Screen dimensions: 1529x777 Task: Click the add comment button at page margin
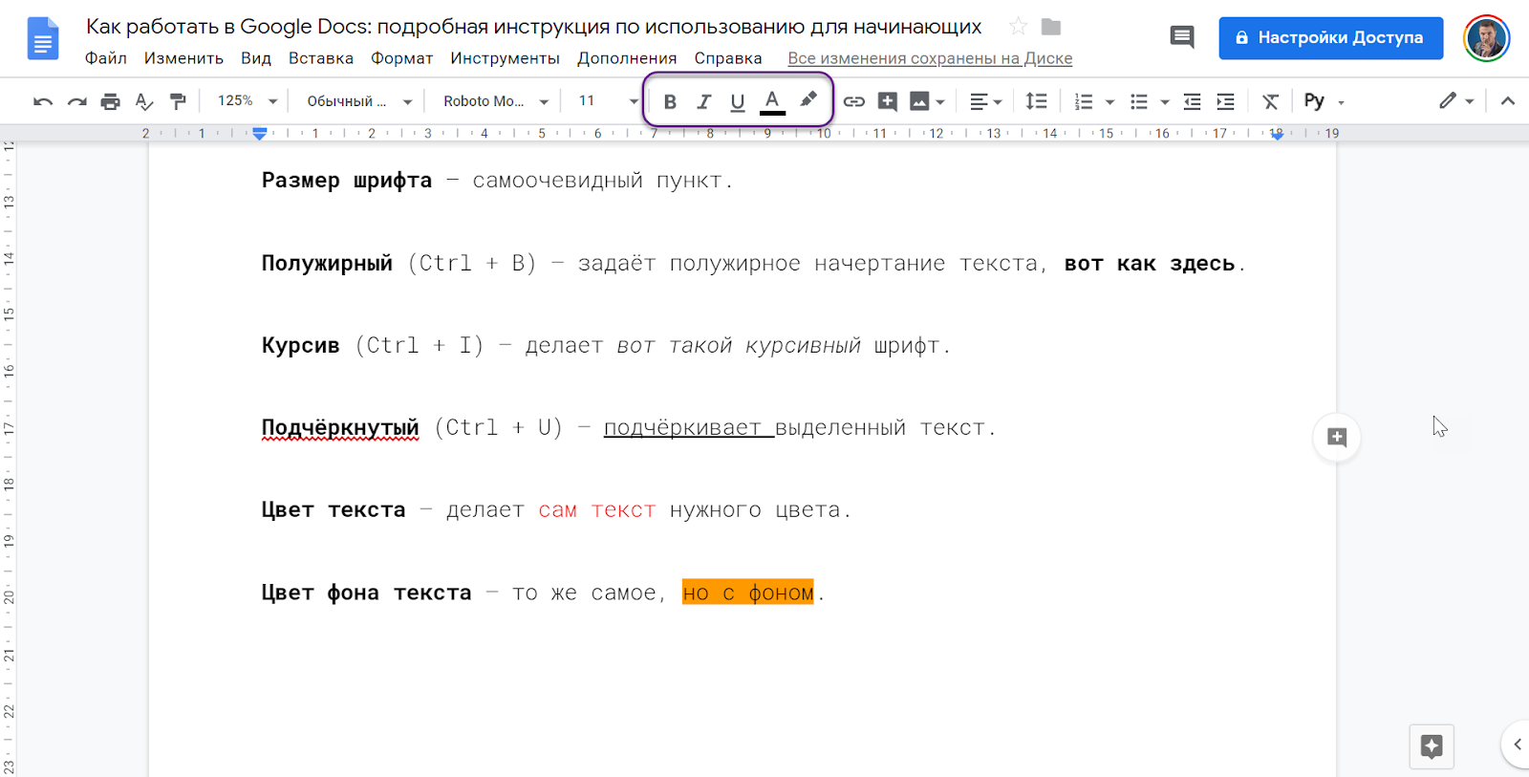[1336, 438]
